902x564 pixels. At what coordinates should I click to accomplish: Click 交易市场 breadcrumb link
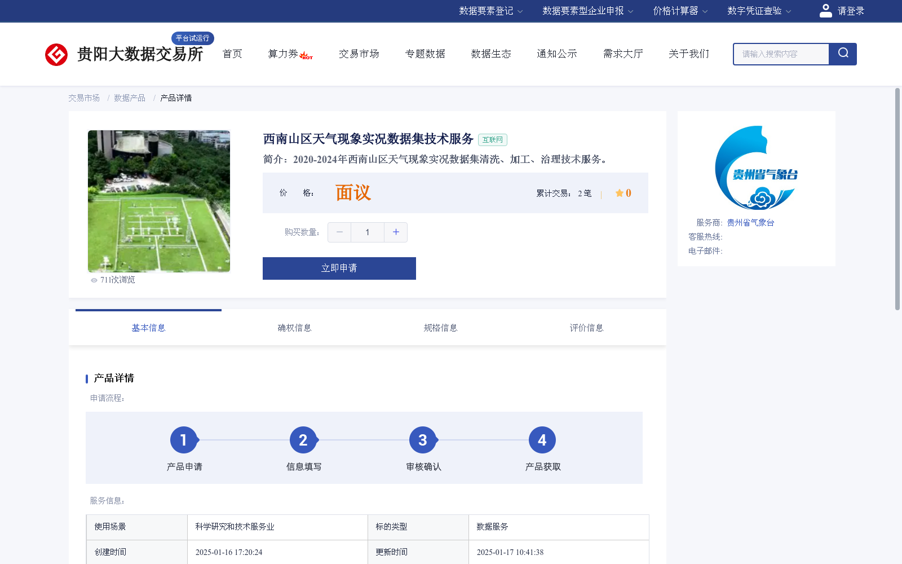pyautogui.click(x=84, y=98)
